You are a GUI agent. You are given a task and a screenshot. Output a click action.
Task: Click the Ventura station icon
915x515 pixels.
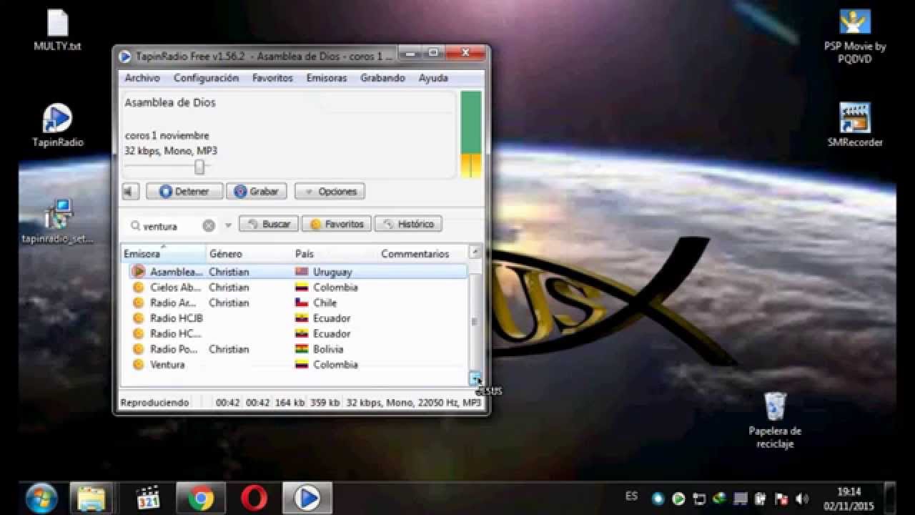(x=139, y=365)
